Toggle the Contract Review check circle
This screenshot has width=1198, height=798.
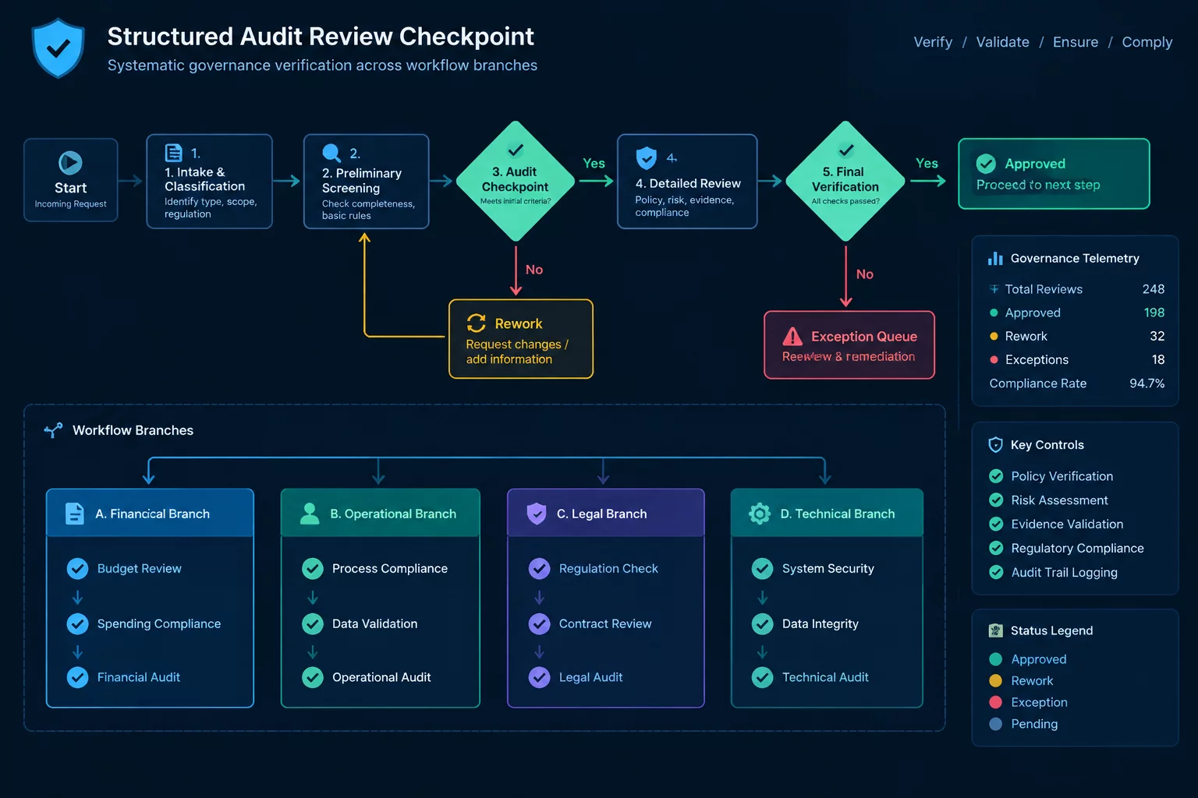click(x=539, y=623)
